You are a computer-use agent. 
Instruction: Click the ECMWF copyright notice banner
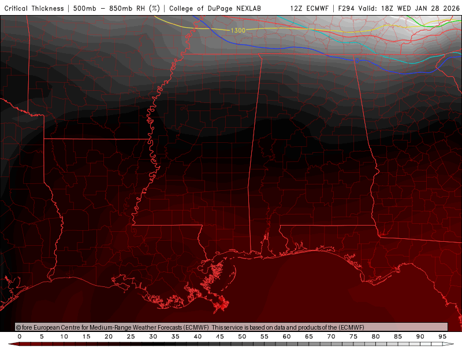click(232, 327)
